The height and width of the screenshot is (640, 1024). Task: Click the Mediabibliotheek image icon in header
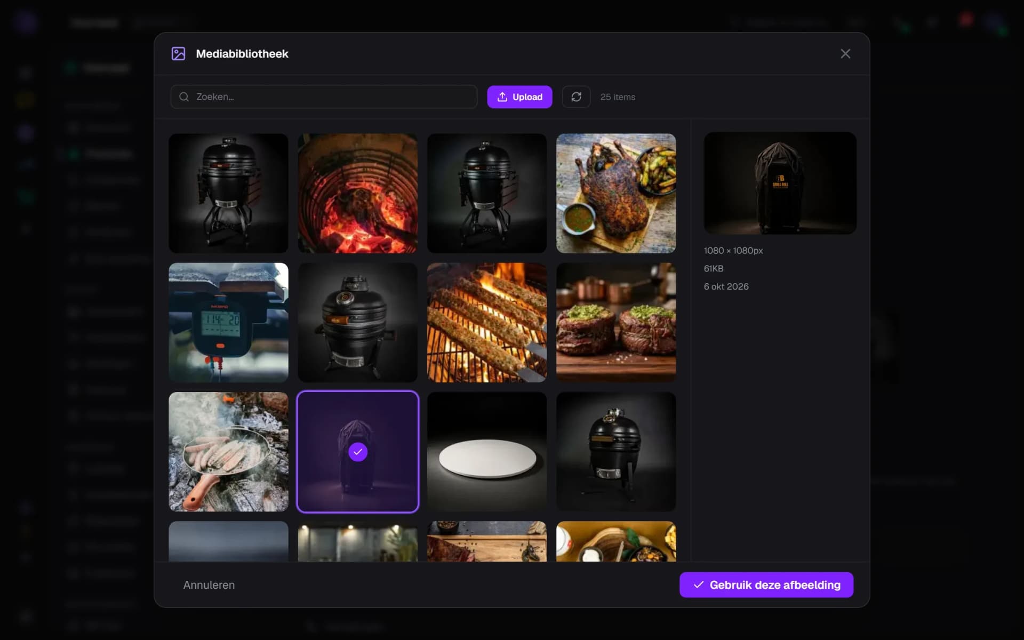178,54
